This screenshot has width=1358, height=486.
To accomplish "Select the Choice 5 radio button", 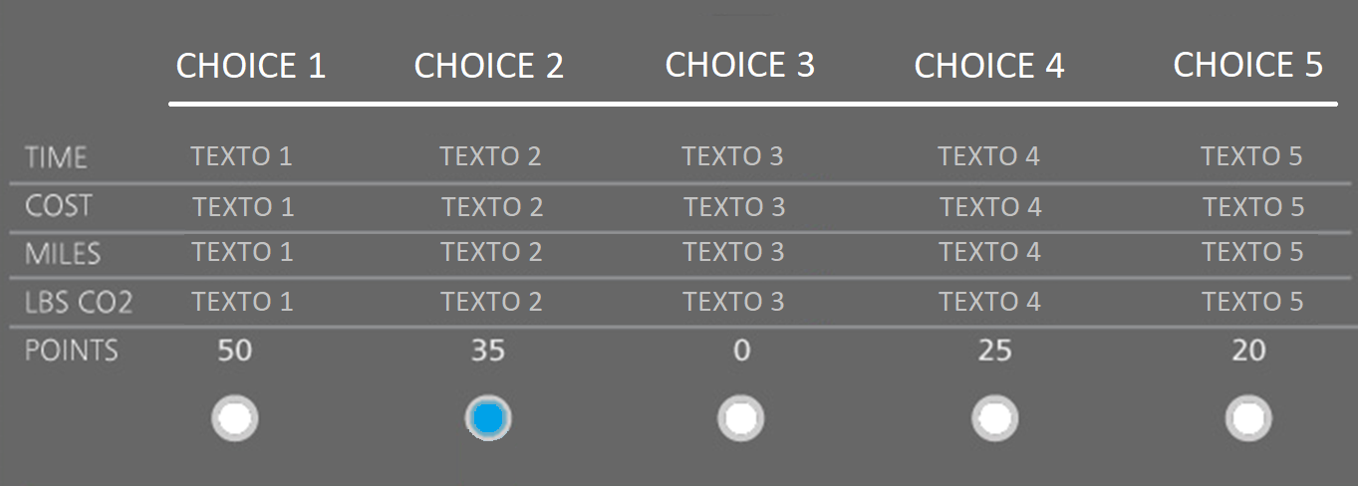I will (x=1248, y=419).
